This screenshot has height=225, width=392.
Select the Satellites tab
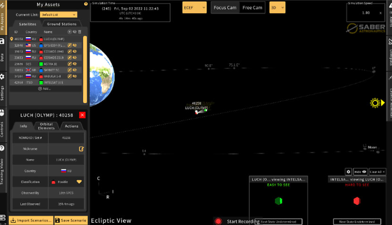click(27, 24)
